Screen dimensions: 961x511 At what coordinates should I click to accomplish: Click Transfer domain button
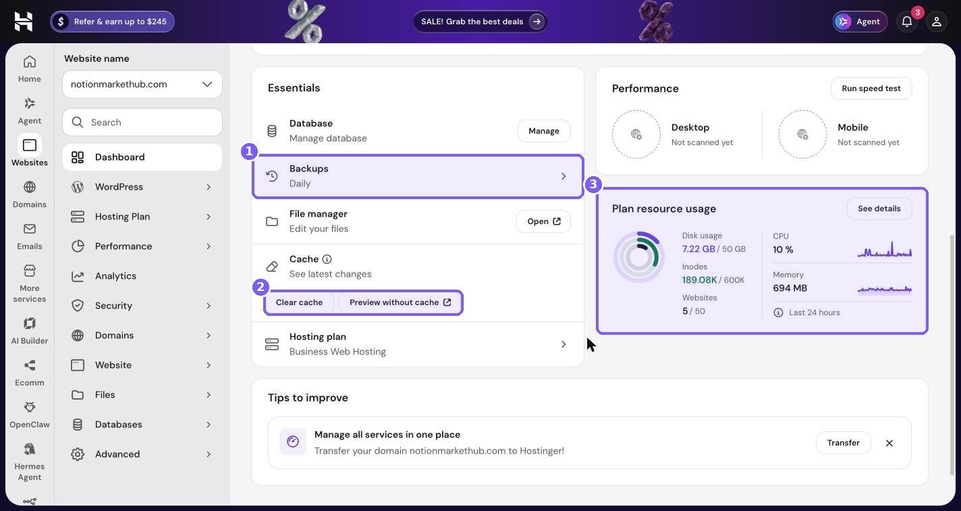(x=844, y=443)
